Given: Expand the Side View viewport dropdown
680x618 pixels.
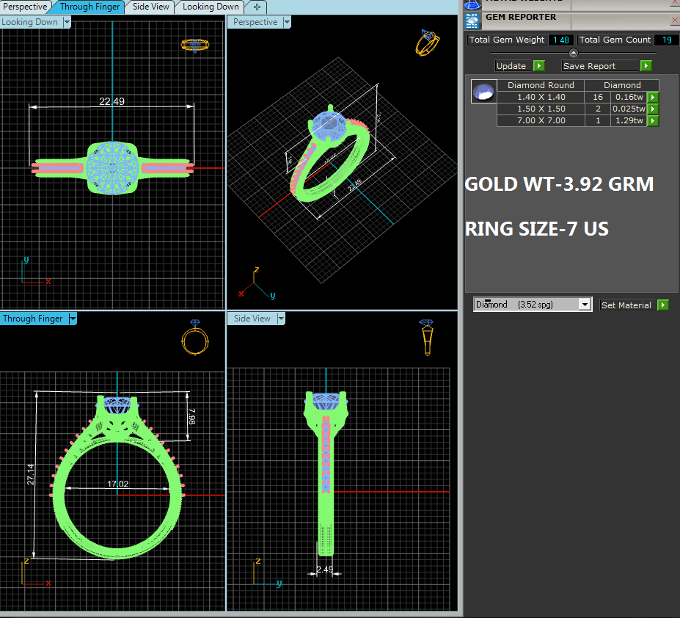Looking at the screenshot, I should tap(279, 319).
